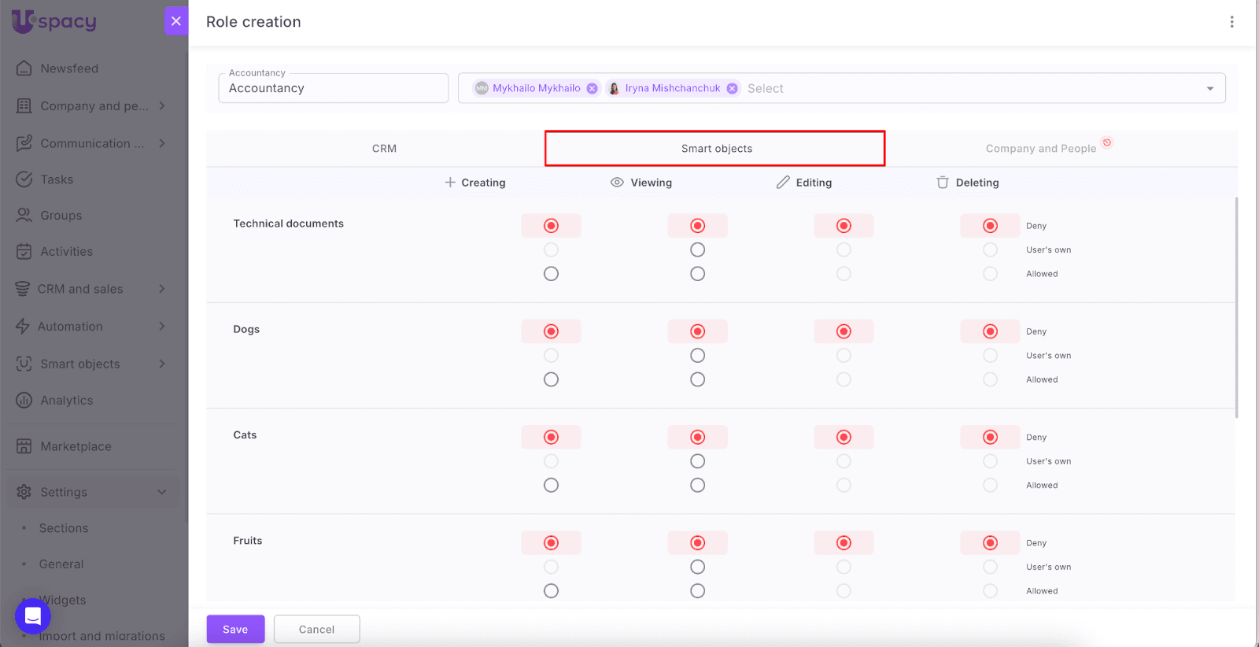Click the Save button
Viewport: 1259px width, 647px height.
235,630
